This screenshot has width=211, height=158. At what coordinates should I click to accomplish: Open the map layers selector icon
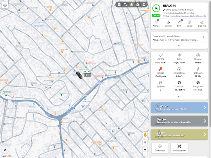[5, 5]
